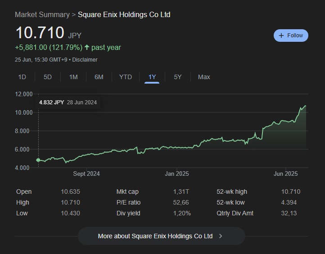This screenshot has height=254, width=325.
Task: Select the 6M time range tab
Action: click(99, 77)
